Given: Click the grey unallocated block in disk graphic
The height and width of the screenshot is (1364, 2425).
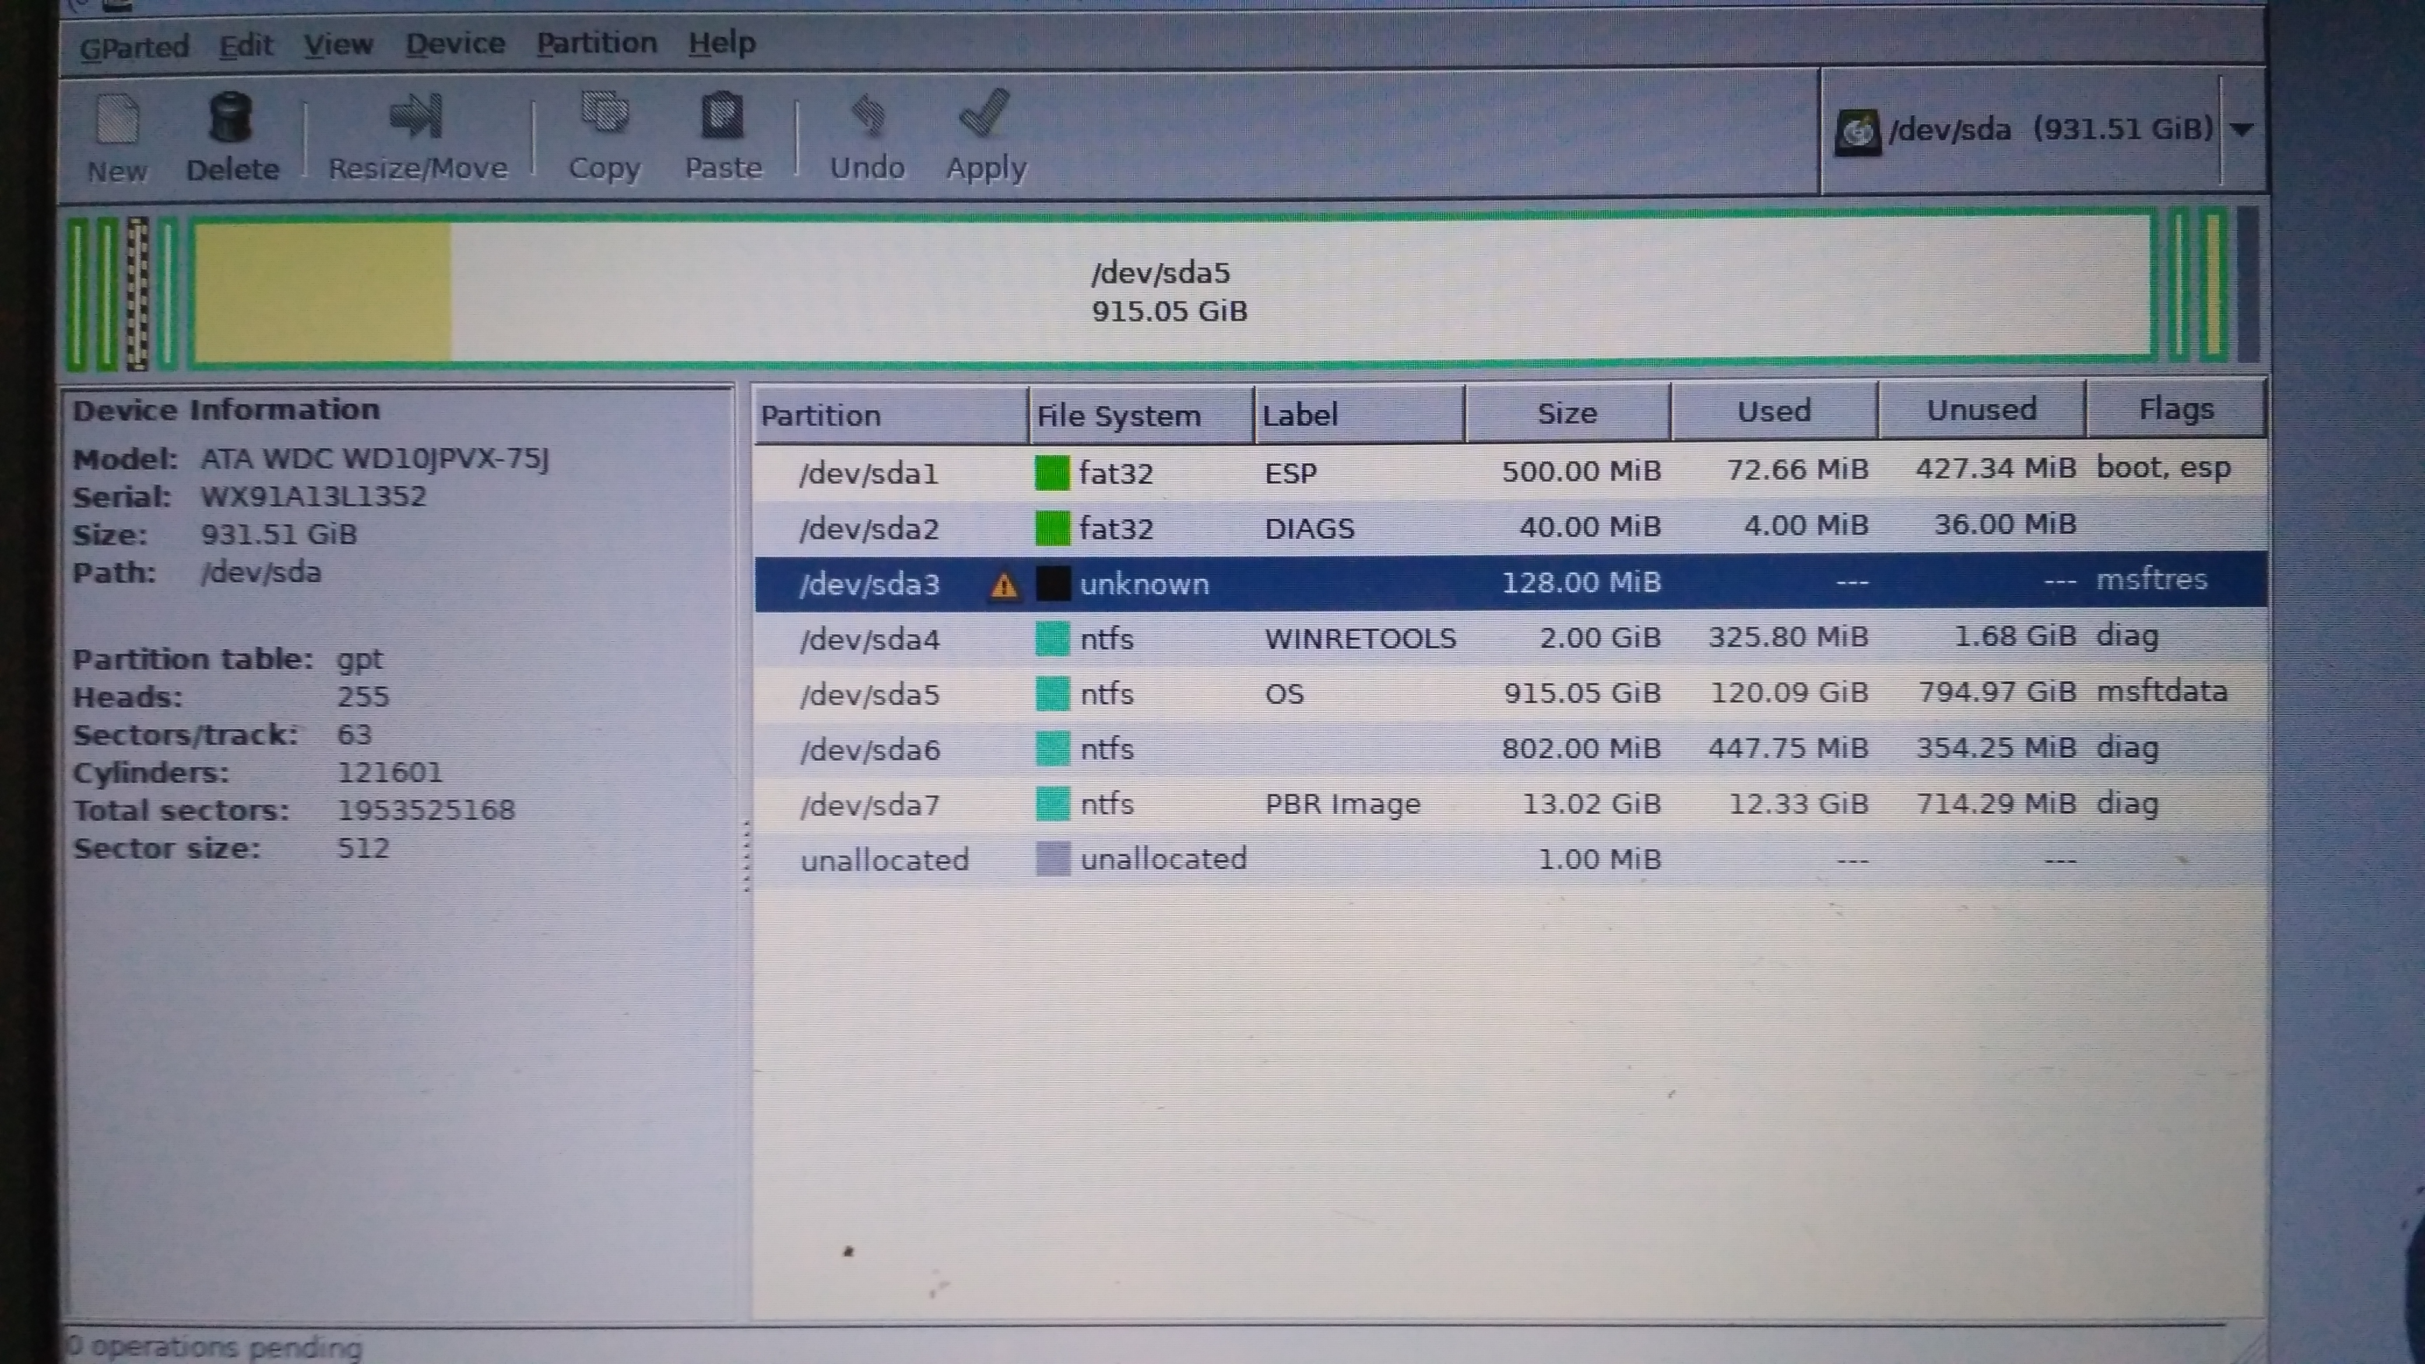Looking at the screenshot, I should click(x=2248, y=284).
